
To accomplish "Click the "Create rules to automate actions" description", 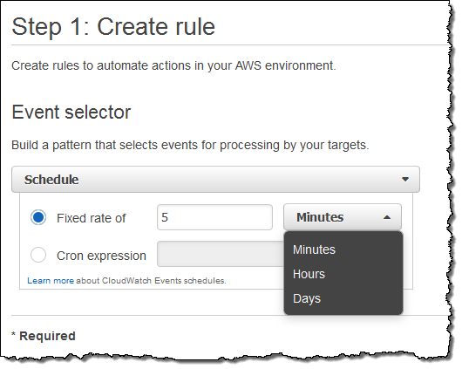I will coord(173,65).
